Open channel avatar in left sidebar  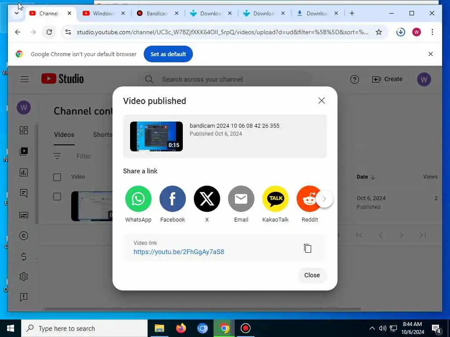tap(24, 108)
